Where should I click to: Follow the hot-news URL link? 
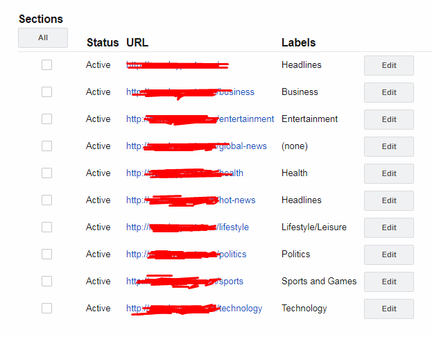click(x=191, y=200)
